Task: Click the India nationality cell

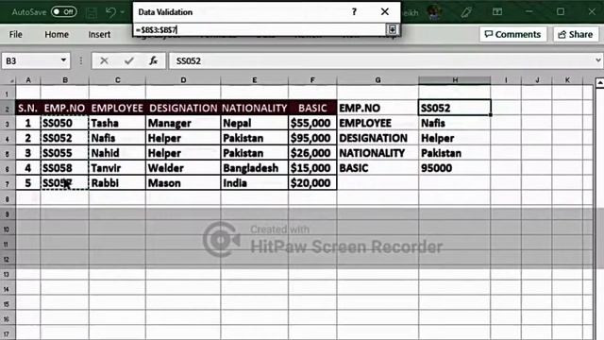Action: 254,183
